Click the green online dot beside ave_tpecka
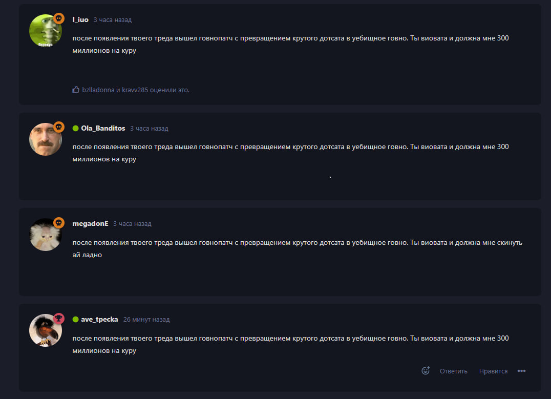The image size is (551, 399). (x=75, y=319)
